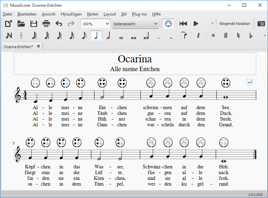Viewport: 268px width, 198px height.
Task: Select the whole note duration
Action: (x=121, y=38)
